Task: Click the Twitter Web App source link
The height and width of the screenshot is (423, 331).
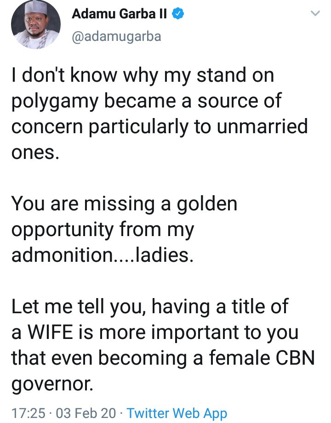Action: point(177,413)
